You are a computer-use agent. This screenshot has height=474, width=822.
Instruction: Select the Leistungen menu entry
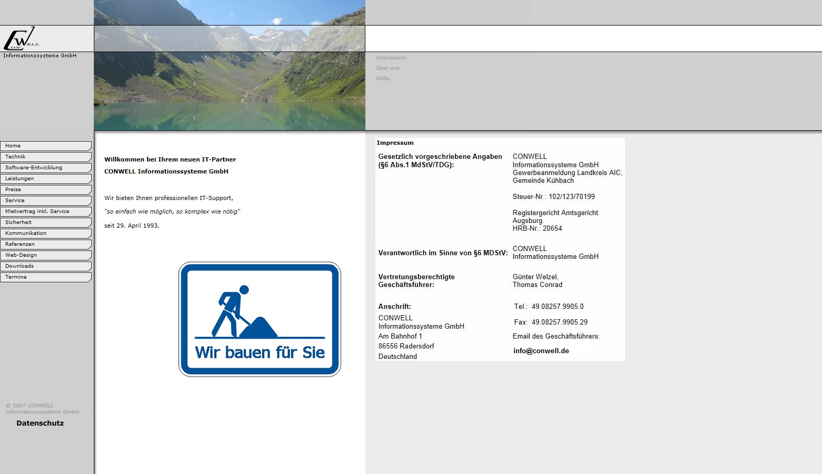click(46, 179)
